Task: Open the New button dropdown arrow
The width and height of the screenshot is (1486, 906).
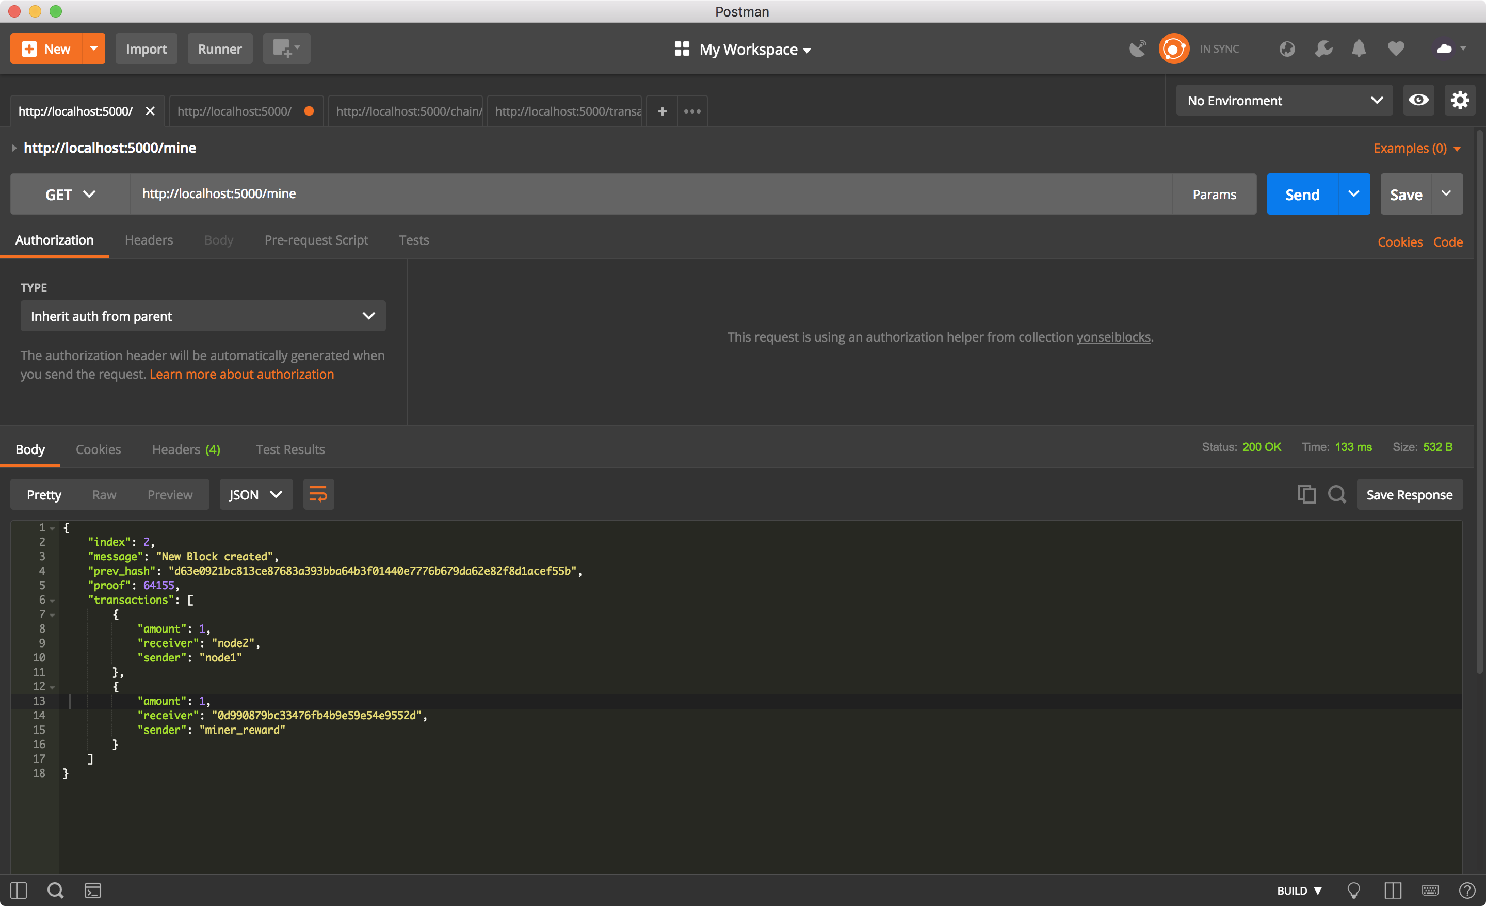Action: (93, 49)
